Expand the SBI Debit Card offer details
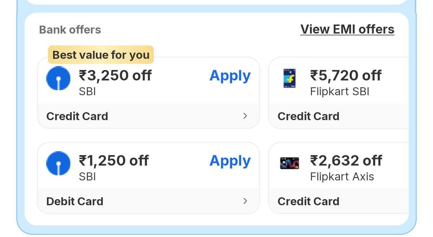 (245, 201)
